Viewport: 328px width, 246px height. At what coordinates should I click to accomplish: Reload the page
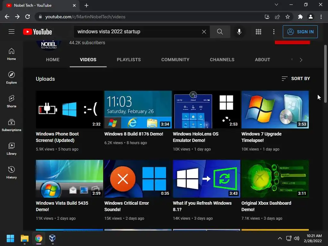tap(28, 17)
